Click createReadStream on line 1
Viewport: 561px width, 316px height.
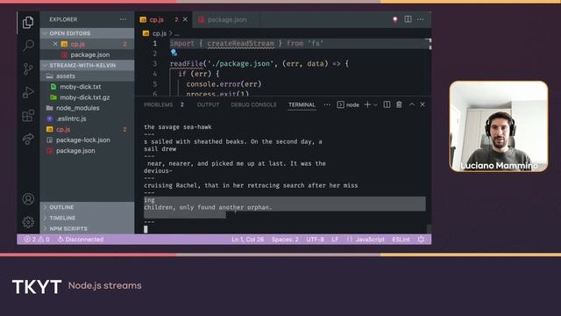coord(240,43)
